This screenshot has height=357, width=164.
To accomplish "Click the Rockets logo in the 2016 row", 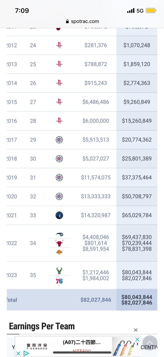I will pos(59,121).
